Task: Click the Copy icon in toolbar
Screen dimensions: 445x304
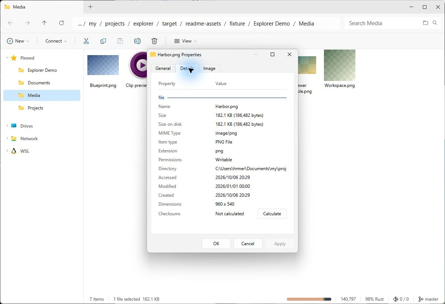Action: pyautogui.click(x=103, y=41)
